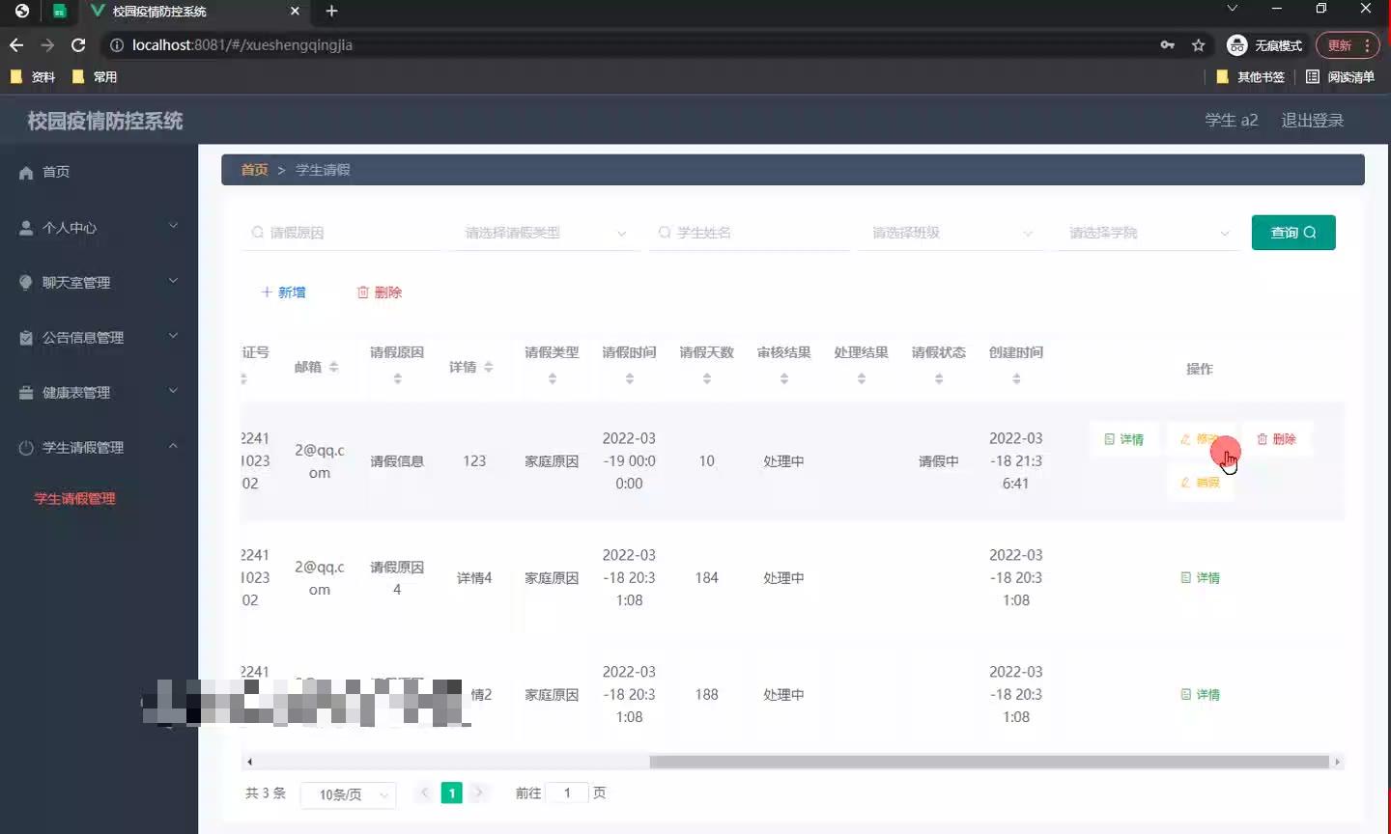Sort table by 请假状态 column

[938, 379]
